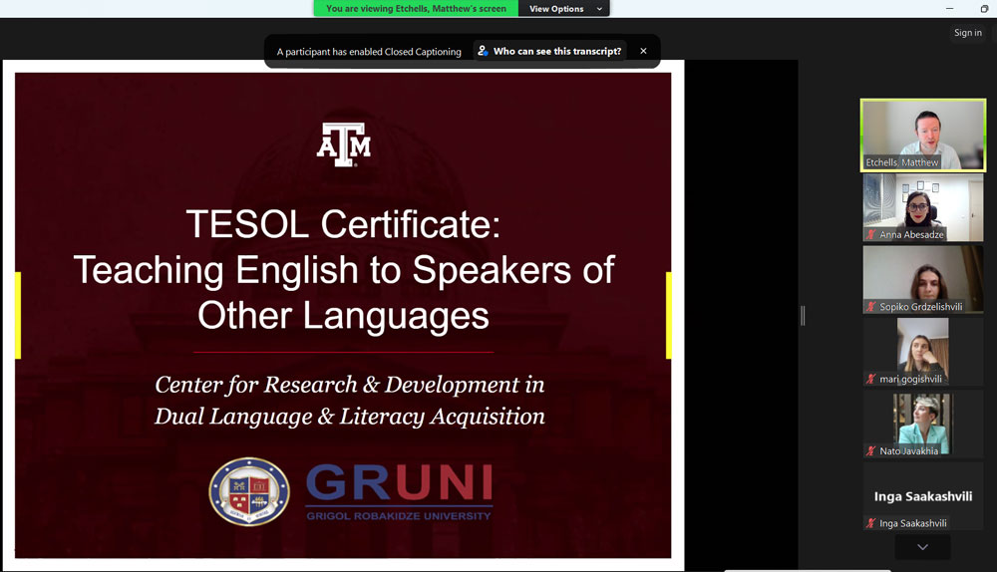Click the Sign in button
This screenshot has height=572, width=997.
click(x=967, y=33)
